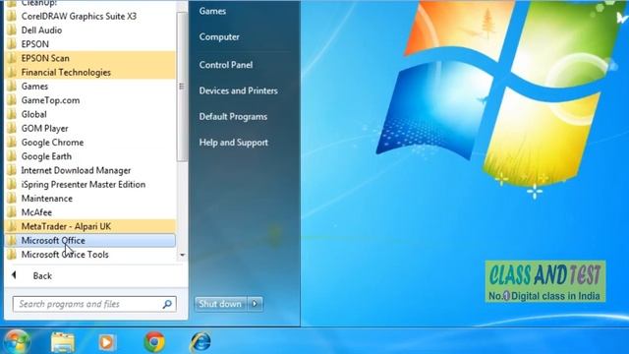
Task: Open the Microsoft Office Tools folder
Action: click(90, 255)
